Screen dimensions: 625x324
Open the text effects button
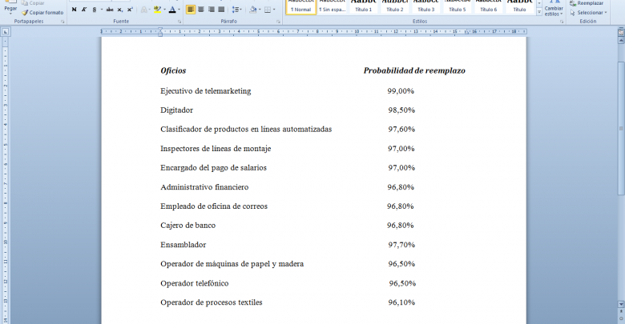click(x=144, y=10)
